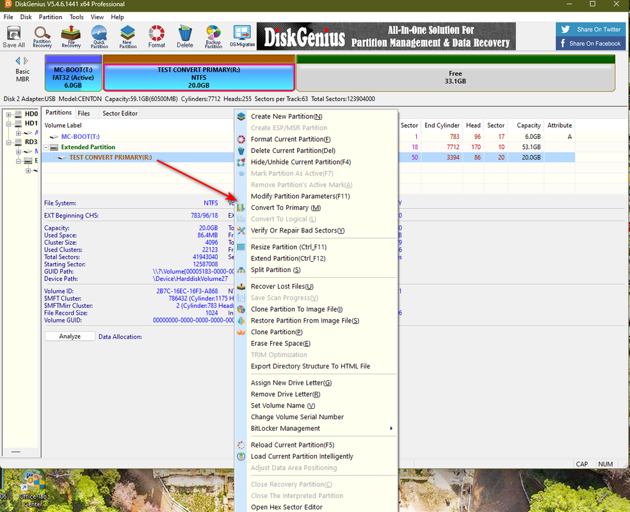This screenshot has height=512, width=630.
Task: Click Share On Twitter text
Action: click(x=599, y=29)
